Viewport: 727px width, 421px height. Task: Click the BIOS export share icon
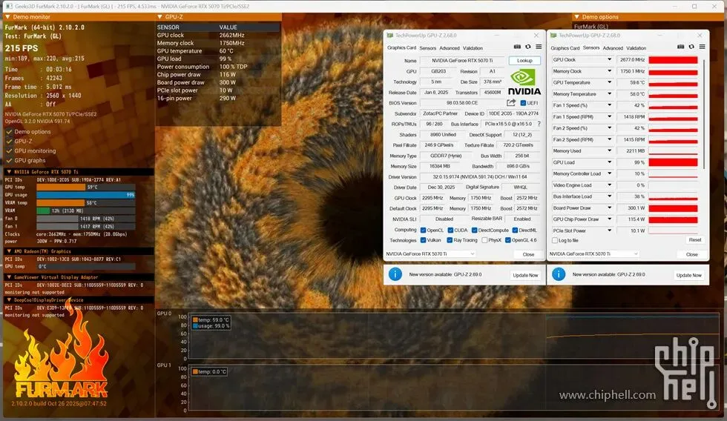click(x=511, y=103)
